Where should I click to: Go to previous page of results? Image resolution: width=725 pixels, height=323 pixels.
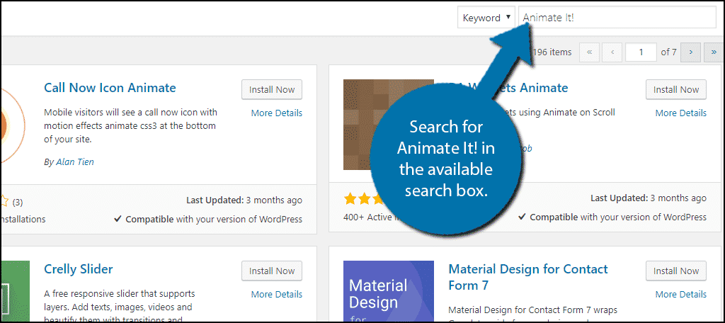(x=612, y=52)
